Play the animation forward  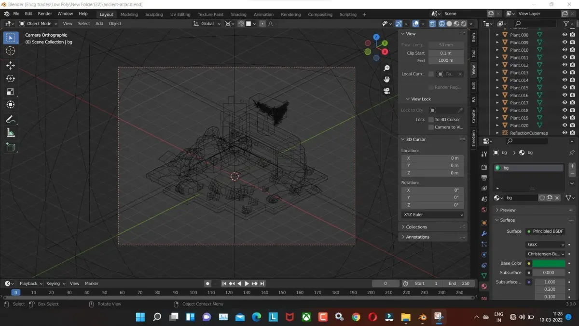tap(247, 283)
